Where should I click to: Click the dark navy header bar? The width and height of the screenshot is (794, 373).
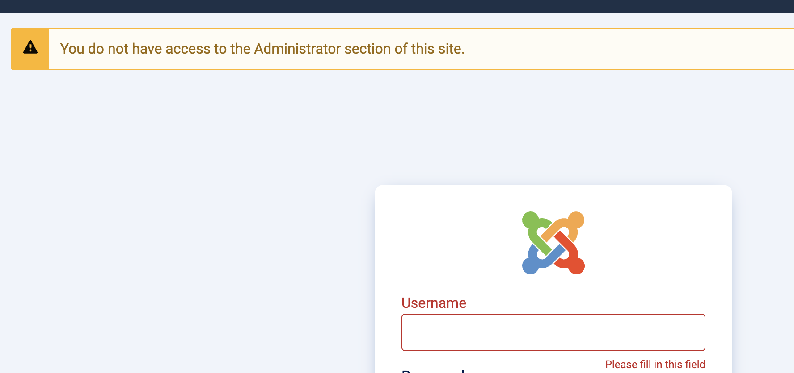coord(397,6)
